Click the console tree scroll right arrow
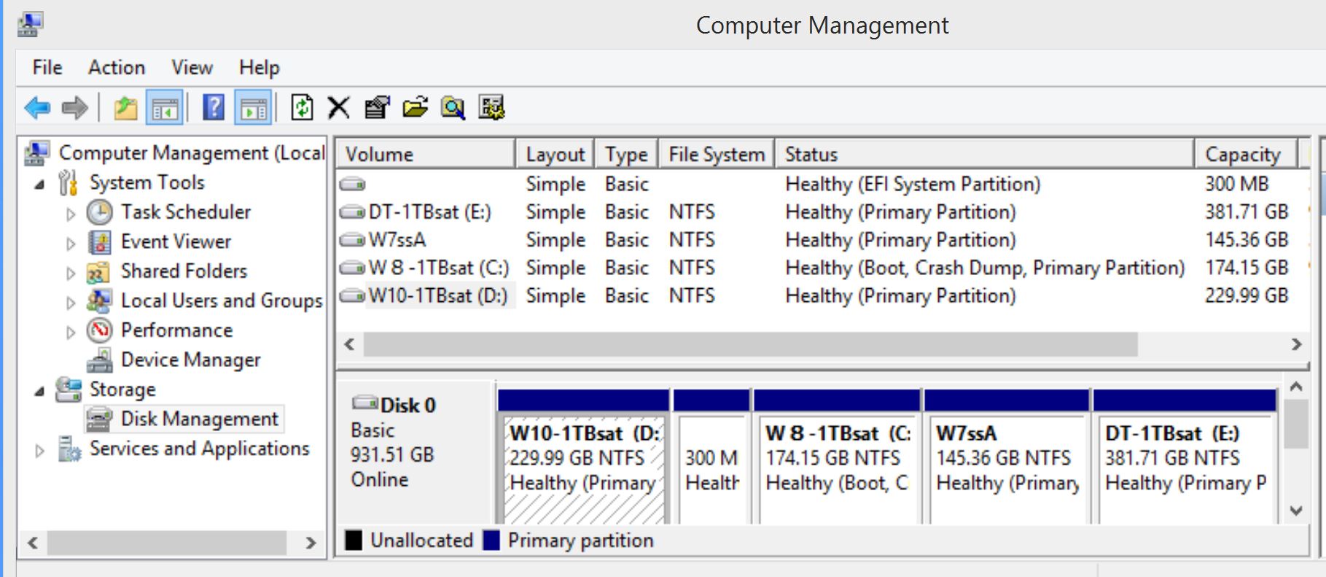This screenshot has width=1326, height=577. (x=311, y=543)
